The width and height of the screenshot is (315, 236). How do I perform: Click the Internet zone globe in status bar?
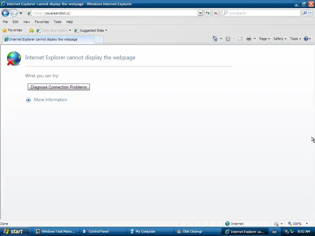pos(227,224)
